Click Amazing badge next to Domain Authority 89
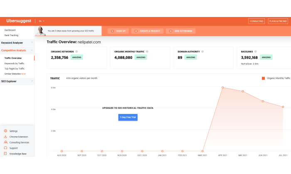The width and height of the screenshot is (291, 174). click(190, 57)
